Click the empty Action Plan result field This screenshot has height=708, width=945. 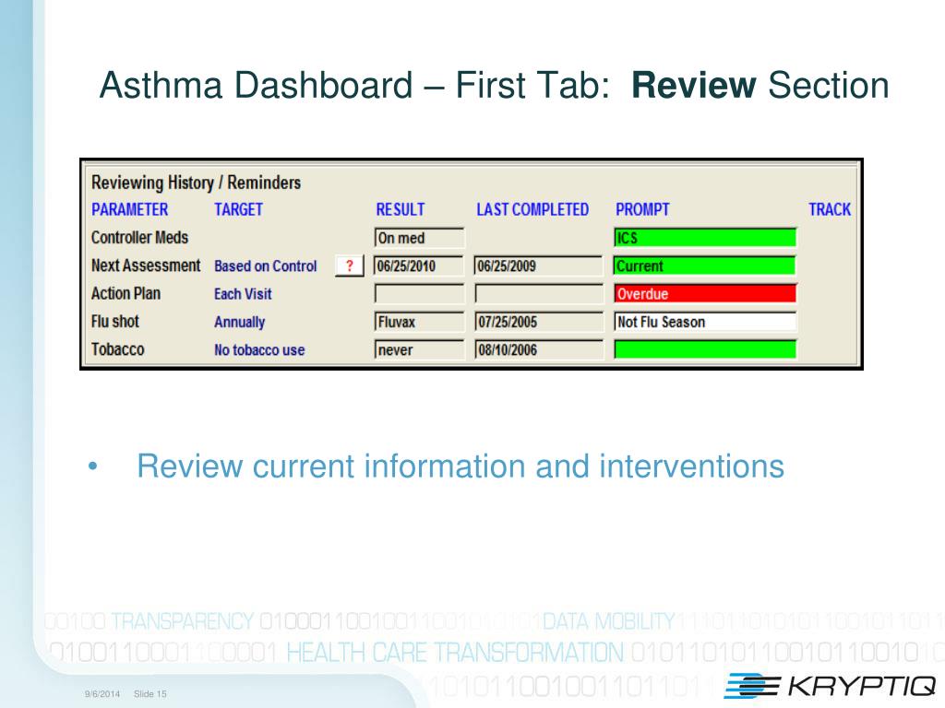click(x=420, y=294)
